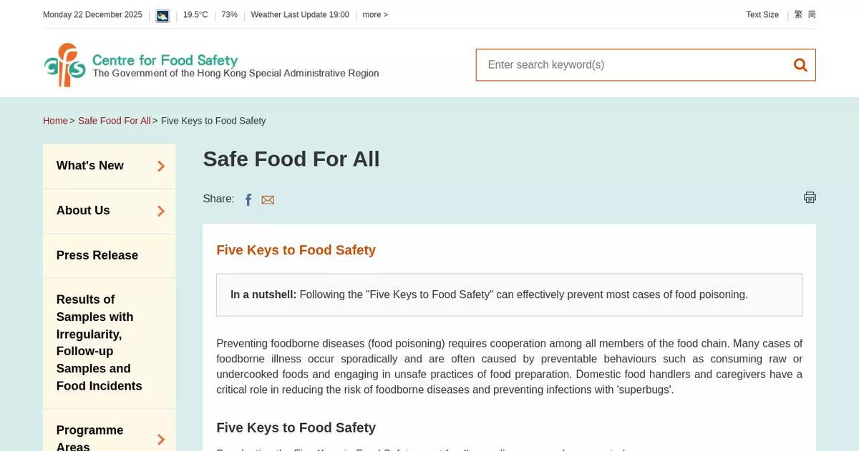Viewport: 859px width, 451px height.
Task: Expand the Programme Areas chevron
Action: pyautogui.click(x=161, y=440)
